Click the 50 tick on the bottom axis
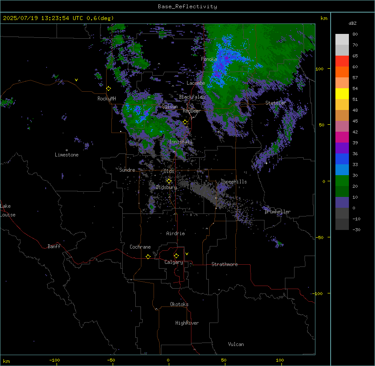The image size is (375, 366). [x=224, y=360]
